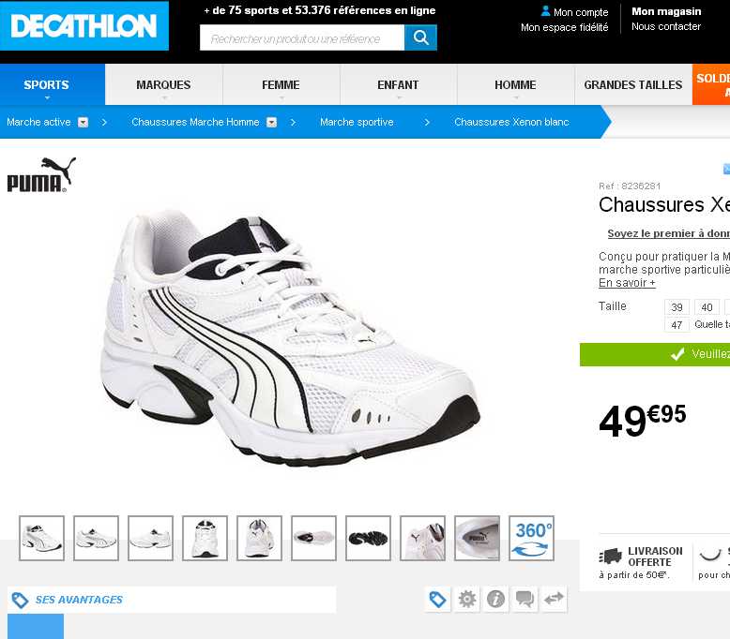Open the FEMME menu tab
This screenshot has height=639, width=730.
tap(281, 84)
